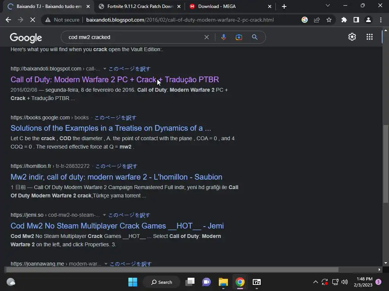Image resolution: width=389 pixels, height=291 pixels.
Task: Open the tab search chevron
Action: (328, 5)
